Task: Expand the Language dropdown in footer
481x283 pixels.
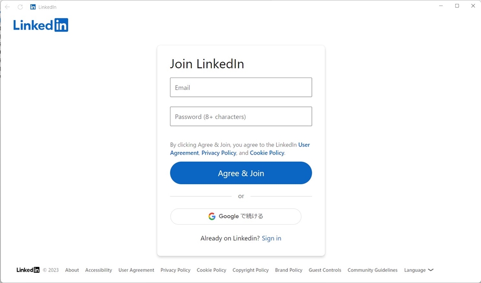Action: point(419,270)
